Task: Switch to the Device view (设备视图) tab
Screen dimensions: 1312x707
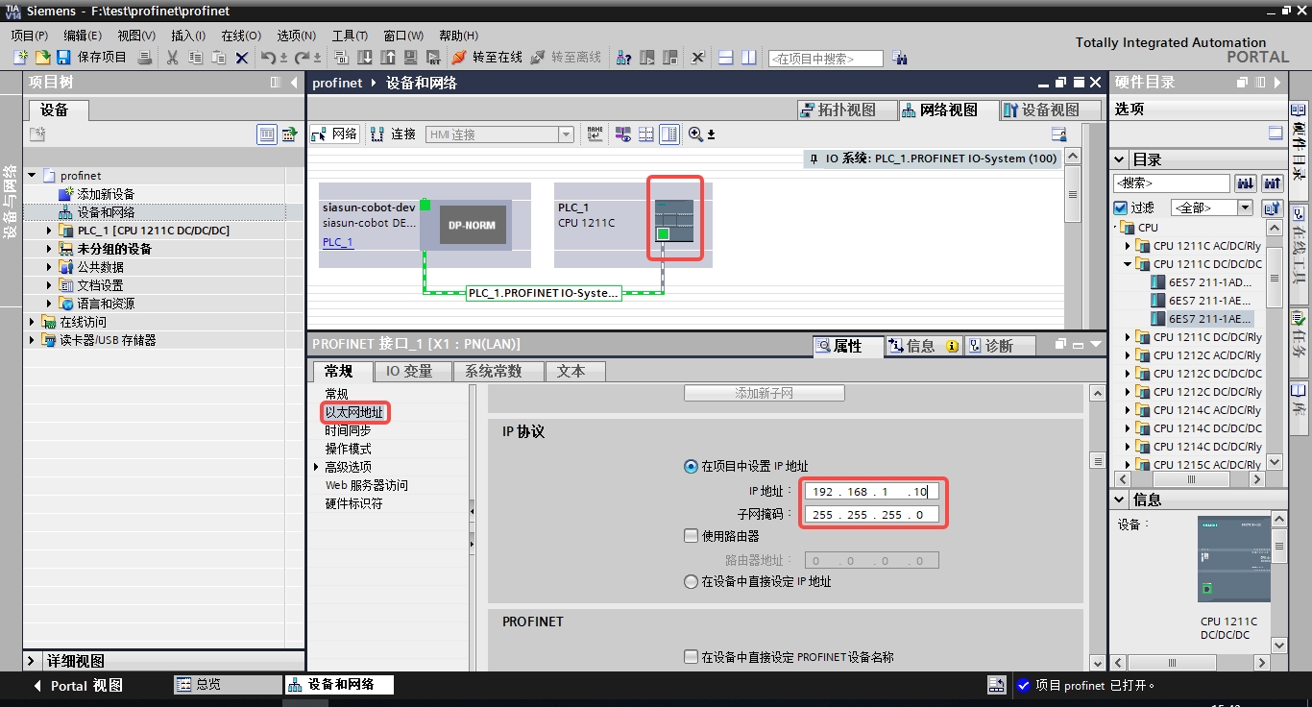Action: pos(1051,110)
